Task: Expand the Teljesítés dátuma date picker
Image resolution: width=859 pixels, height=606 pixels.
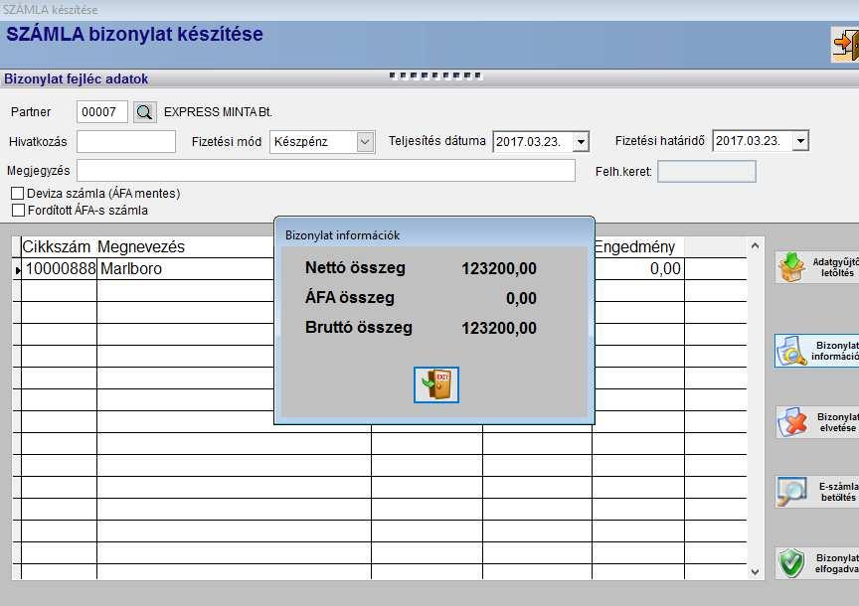Action: (x=581, y=142)
